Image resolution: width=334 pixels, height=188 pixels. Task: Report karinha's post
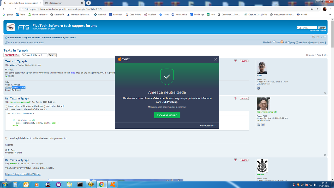(236, 160)
